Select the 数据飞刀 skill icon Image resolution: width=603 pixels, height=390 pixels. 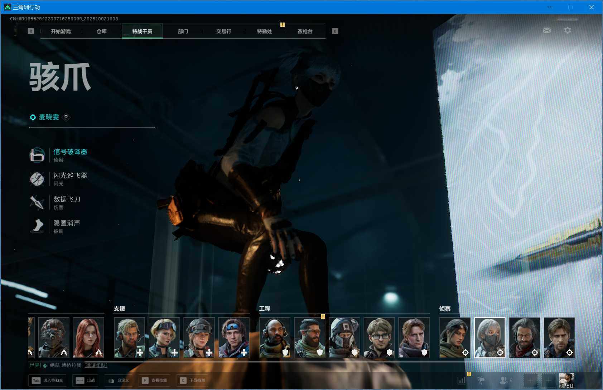tap(37, 203)
